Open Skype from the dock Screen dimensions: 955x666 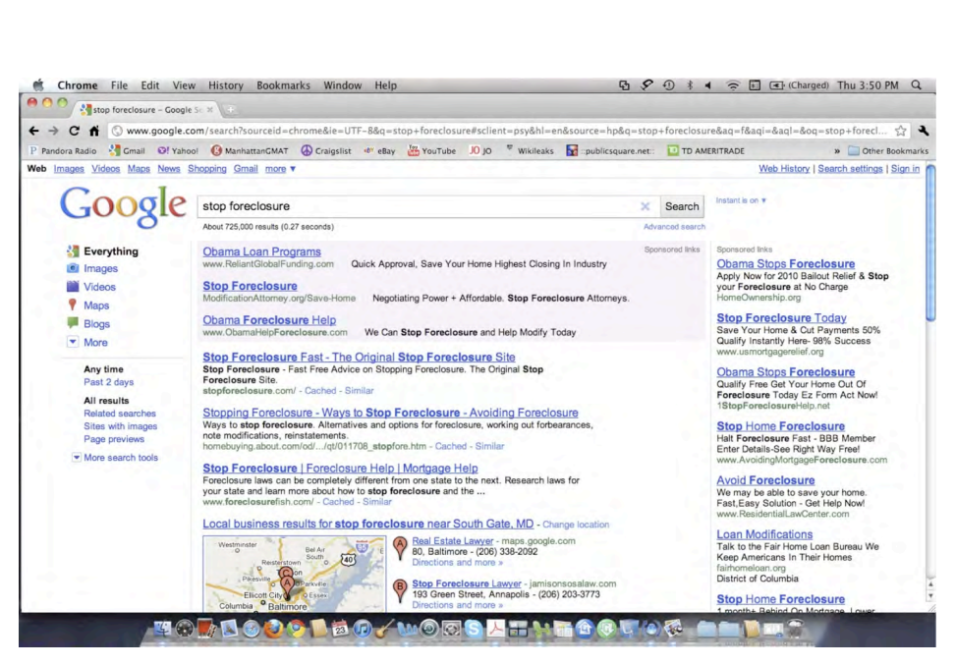coord(474,629)
